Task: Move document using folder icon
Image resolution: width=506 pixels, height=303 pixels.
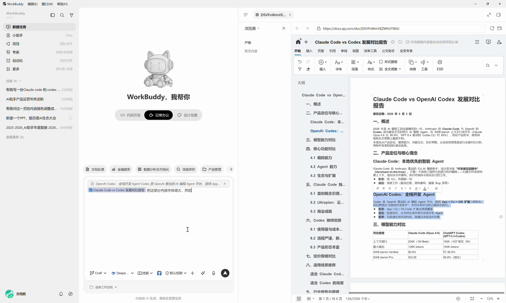Action: (400, 42)
